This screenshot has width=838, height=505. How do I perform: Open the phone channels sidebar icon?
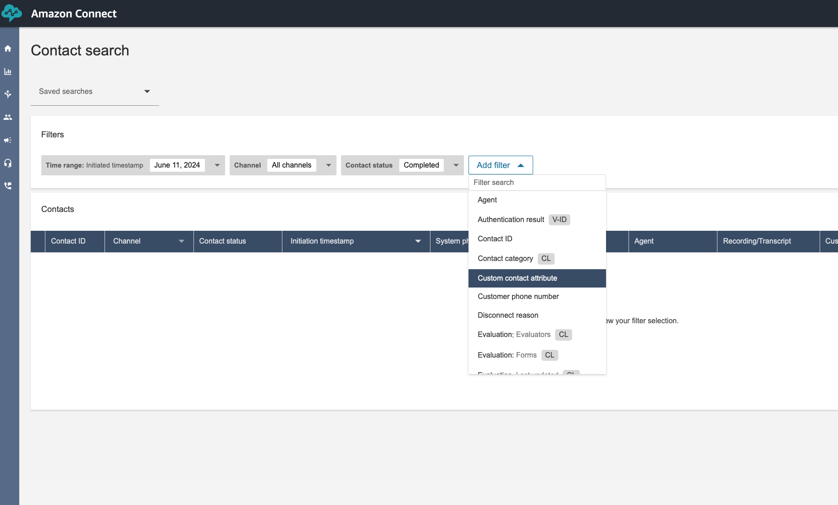coord(8,186)
